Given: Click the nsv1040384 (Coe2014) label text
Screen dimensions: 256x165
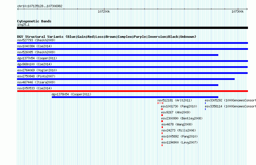Looking at the screenshot, I should tap(35, 46).
